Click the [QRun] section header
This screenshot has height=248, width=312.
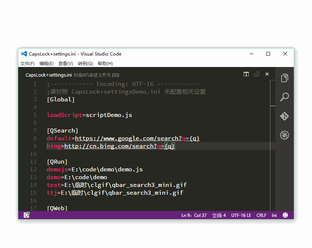click(x=57, y=162)
